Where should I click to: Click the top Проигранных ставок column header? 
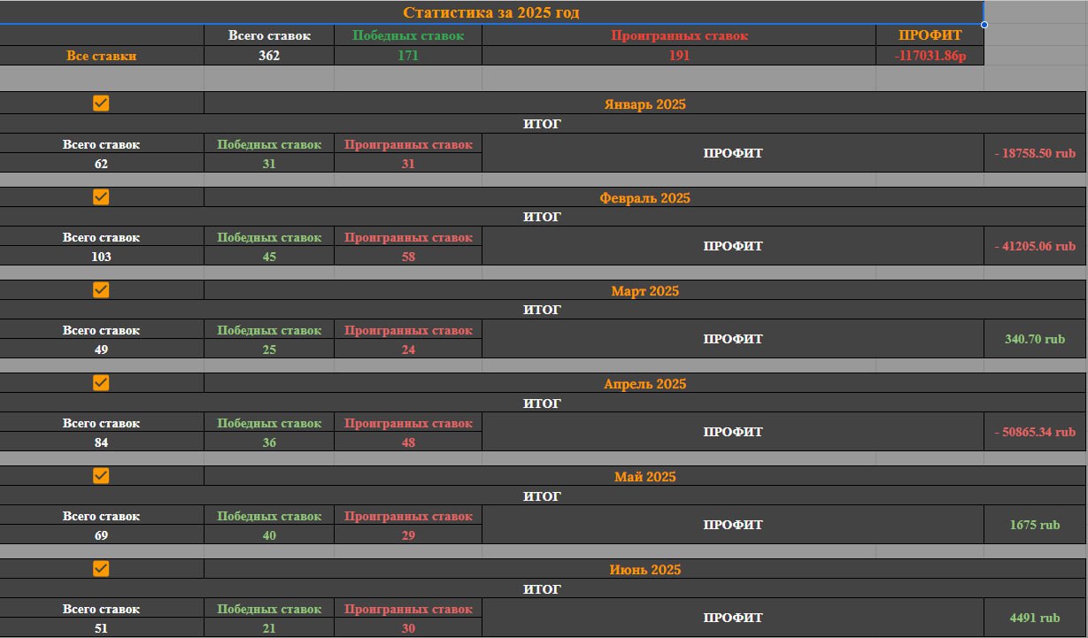tap(679, 35)
